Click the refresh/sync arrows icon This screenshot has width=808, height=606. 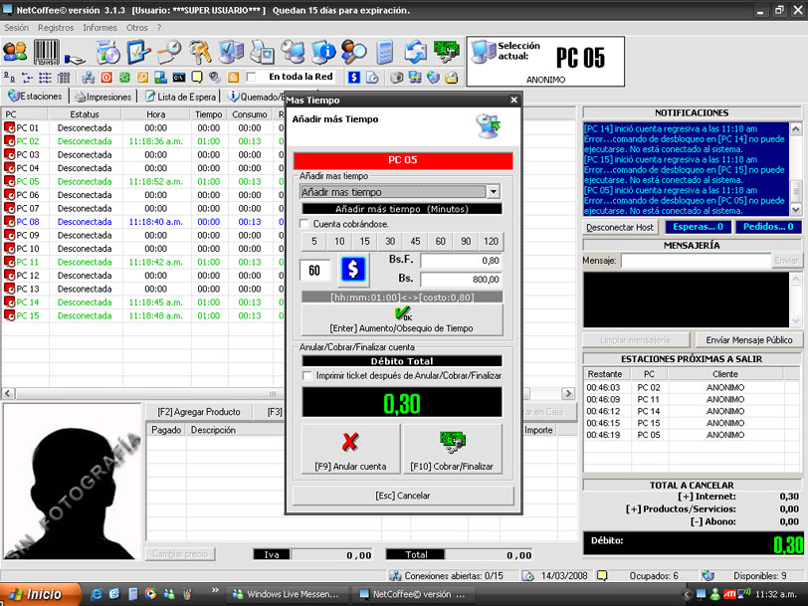point(415,52)
